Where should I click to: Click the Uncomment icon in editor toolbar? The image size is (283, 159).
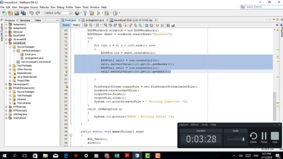pos(173,25)
